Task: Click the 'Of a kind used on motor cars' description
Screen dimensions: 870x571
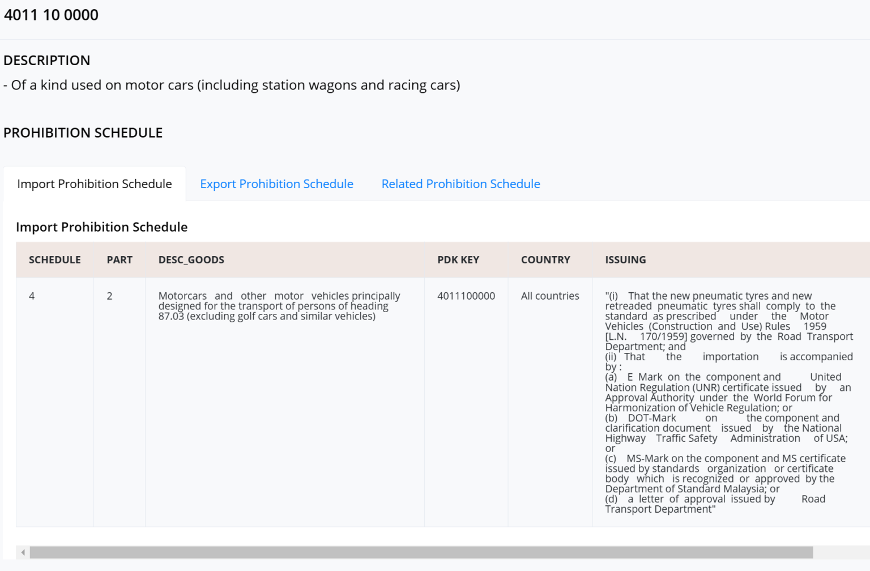Action: point(232,85)
